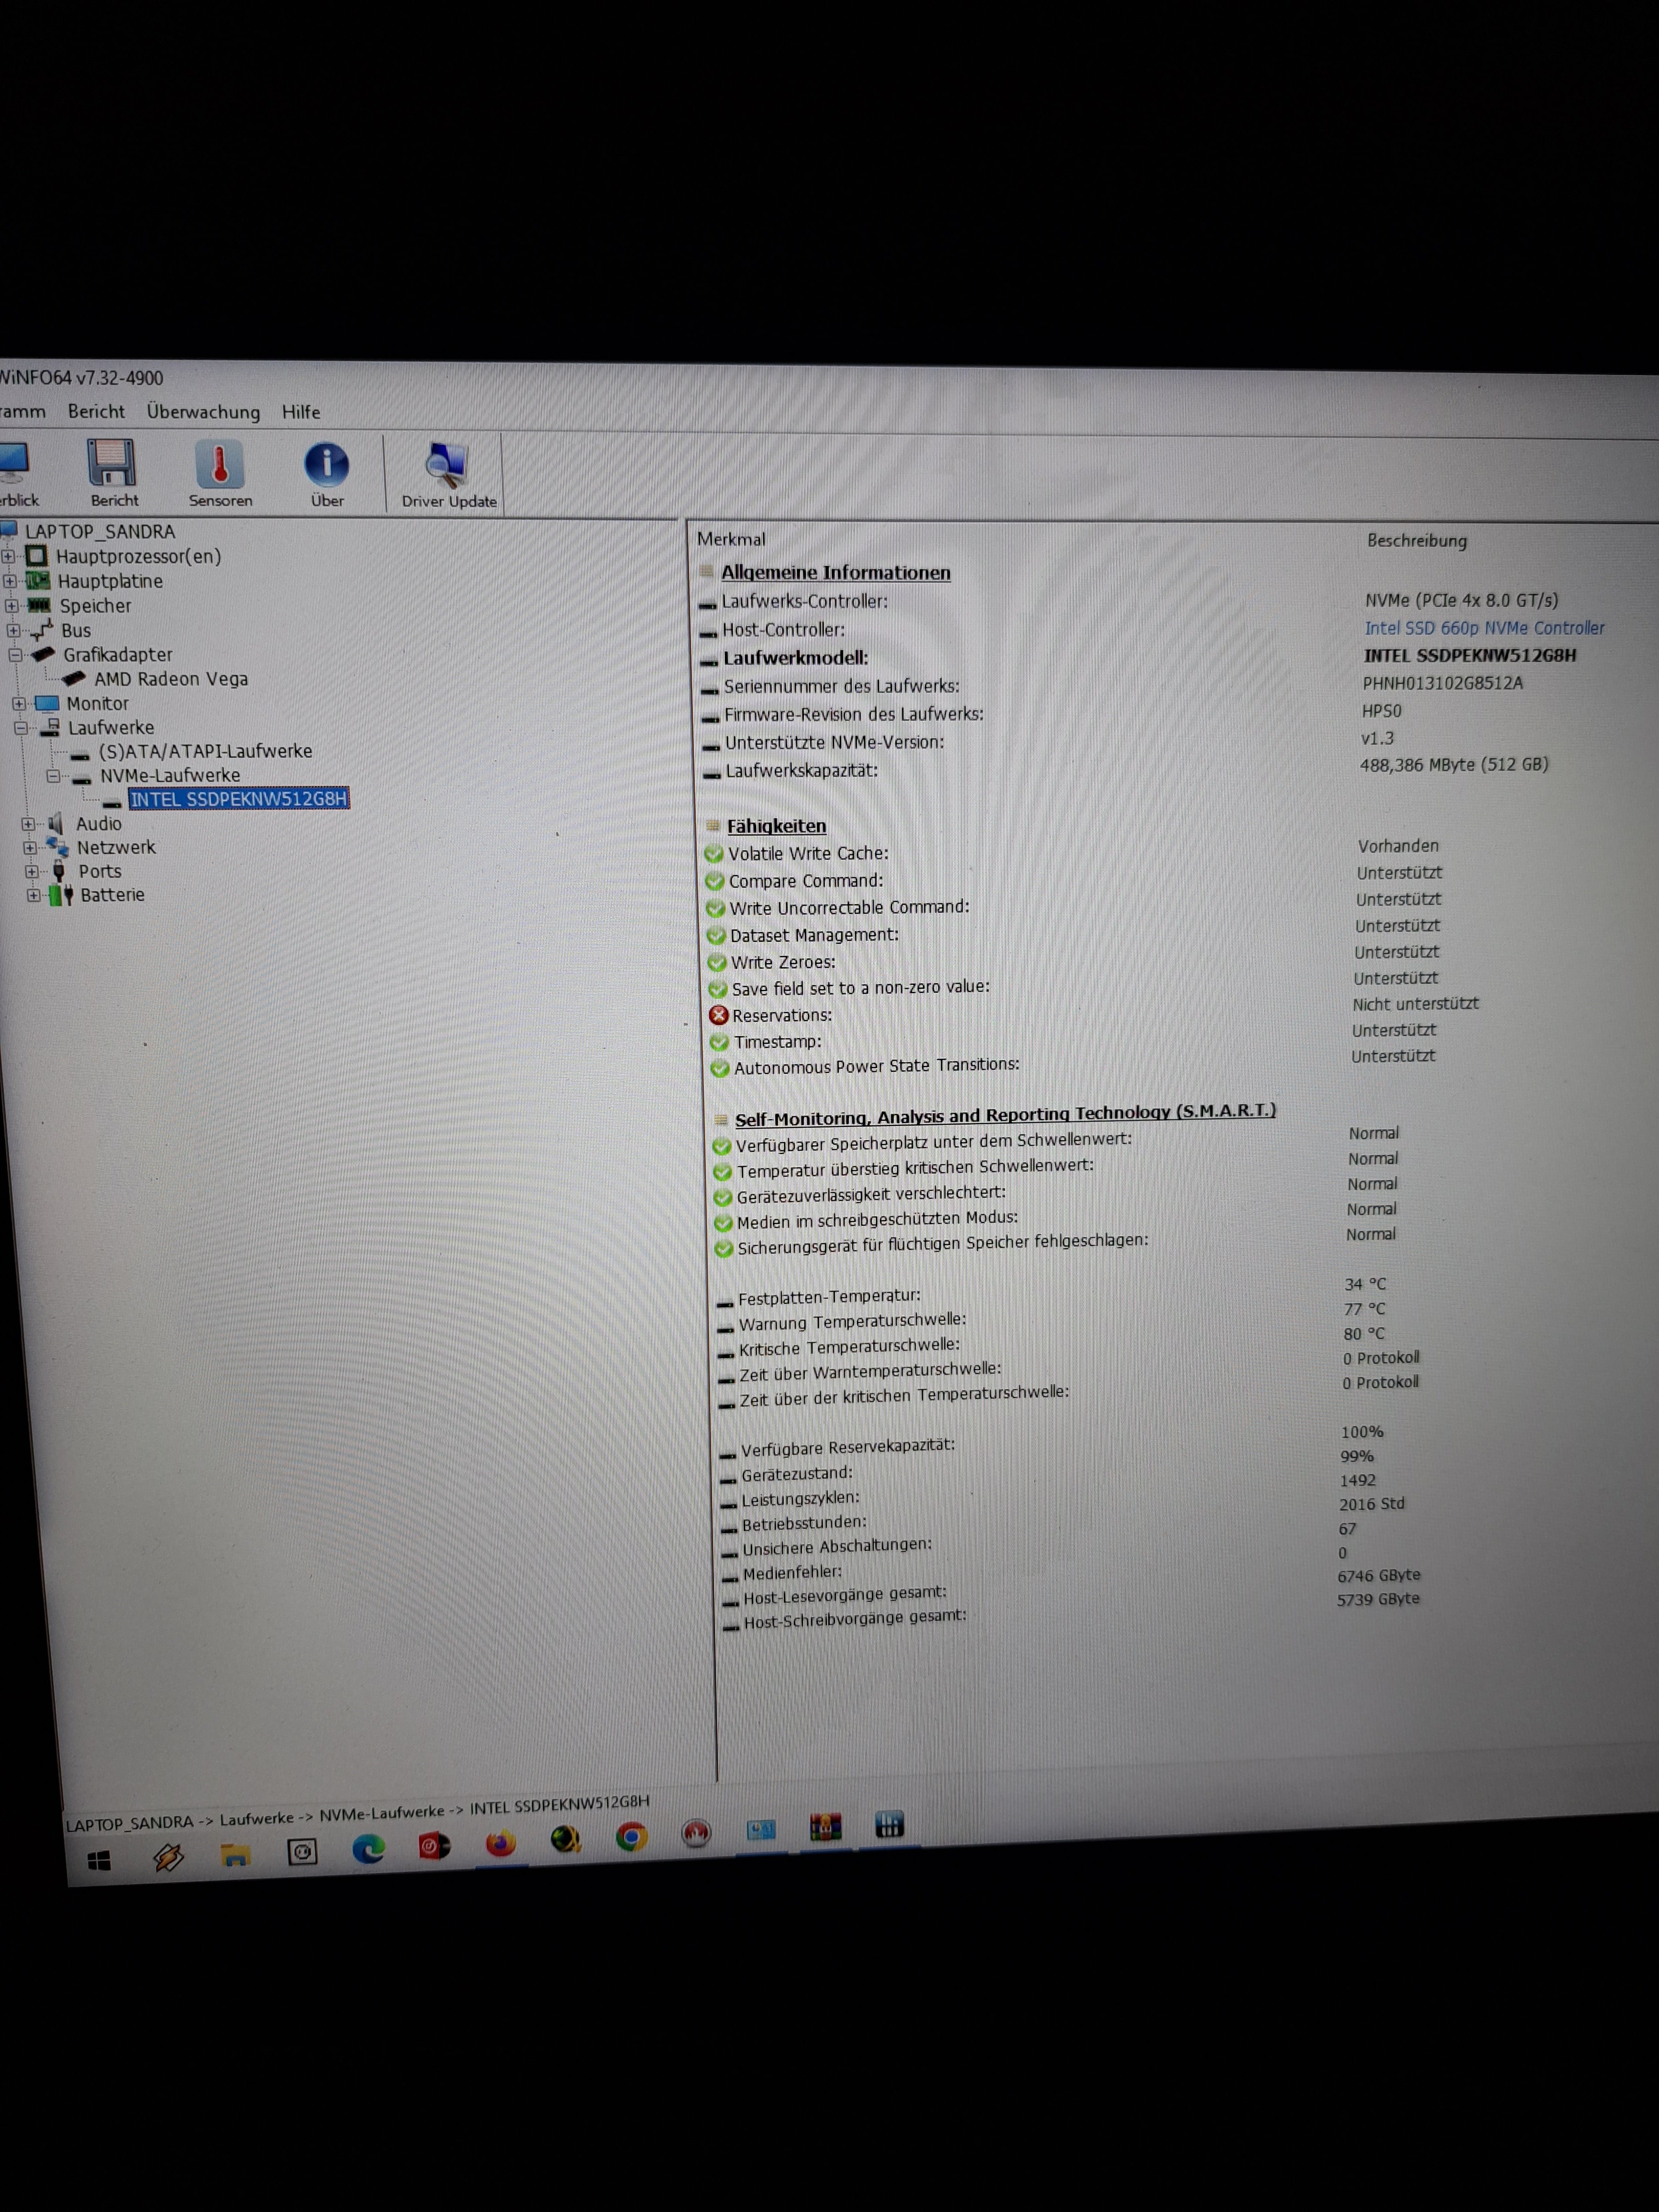Open Driver Update from toolbar
This screenshot has height=2212, width=1659.
click(446, 466)
